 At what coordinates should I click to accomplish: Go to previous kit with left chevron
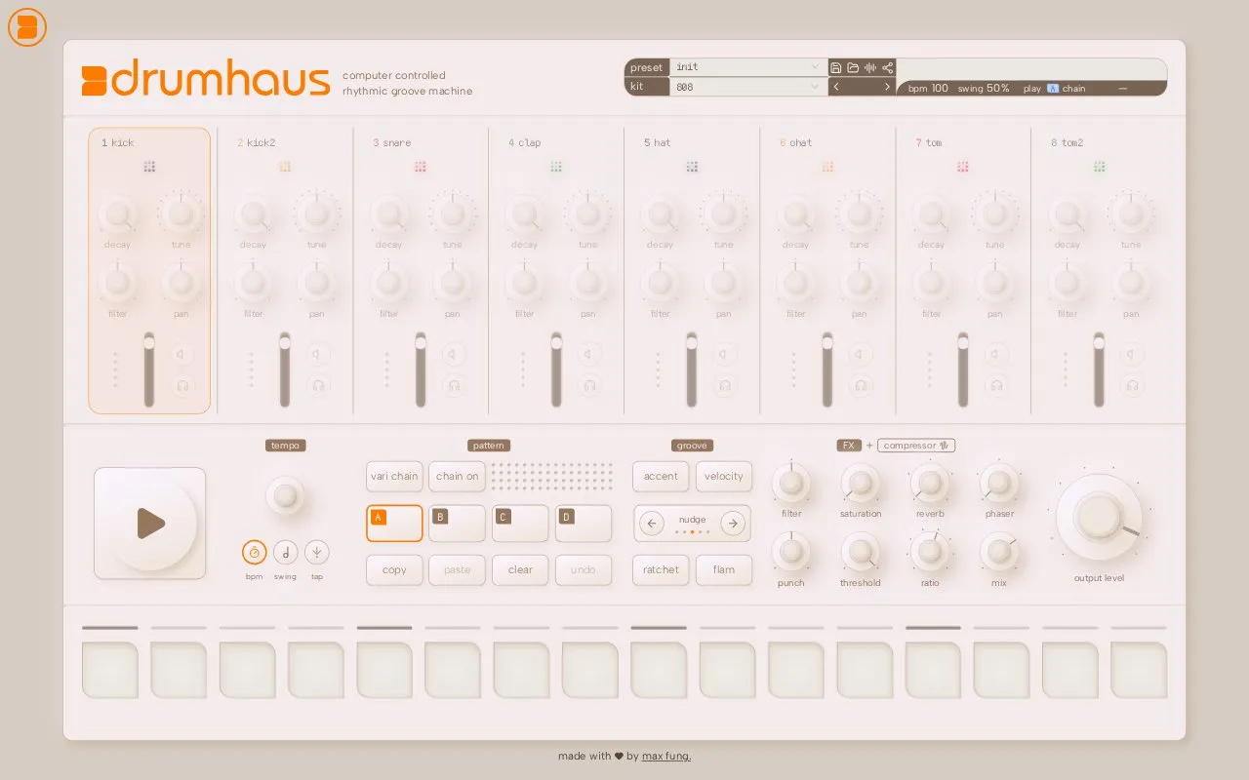836,87
